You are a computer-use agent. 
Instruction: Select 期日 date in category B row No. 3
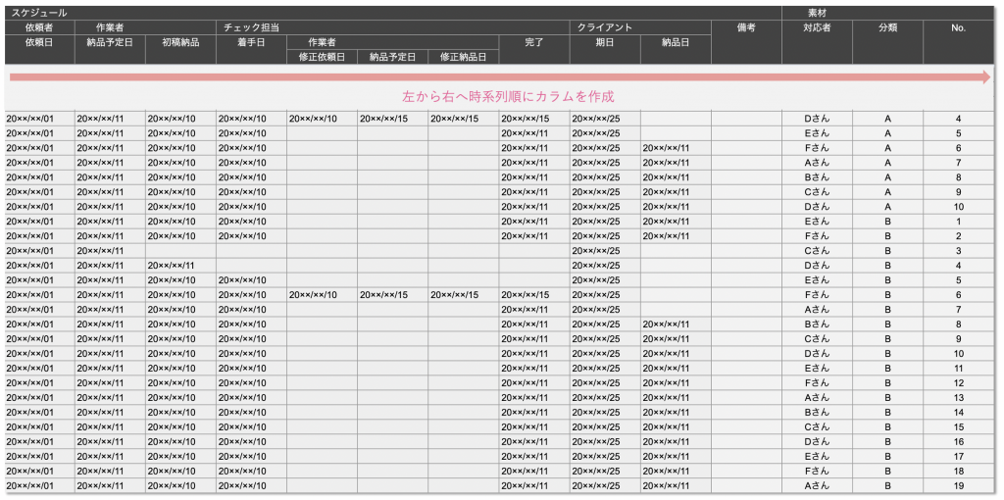click(605, 251)
